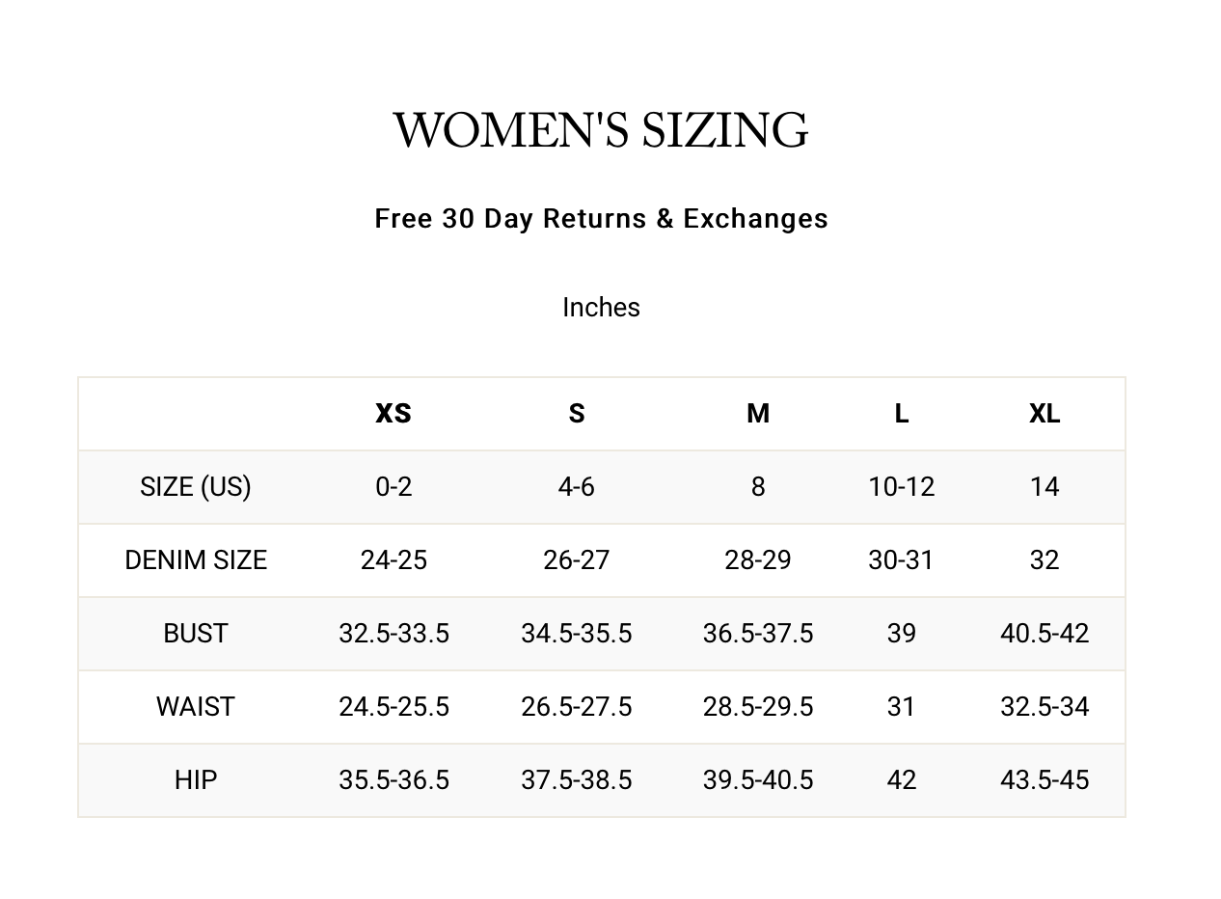Click the WOMEN'S SIZING heading
This screenshot has width=1221, height=899.
pos(601,130)
